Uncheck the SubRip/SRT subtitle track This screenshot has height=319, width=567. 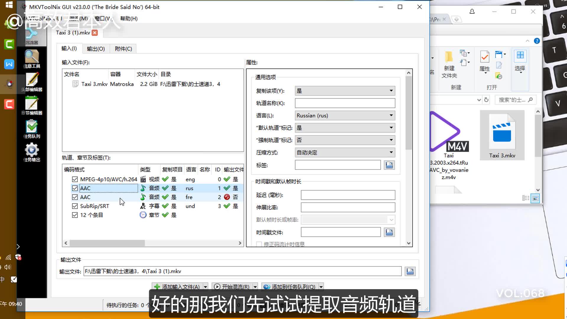75,206
